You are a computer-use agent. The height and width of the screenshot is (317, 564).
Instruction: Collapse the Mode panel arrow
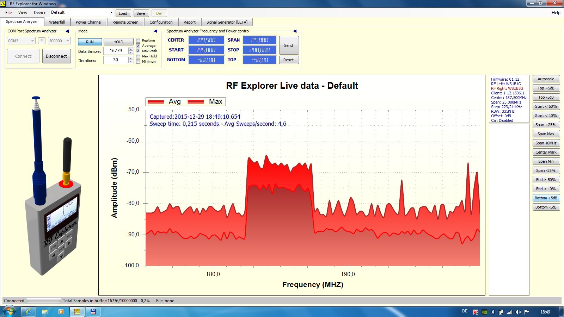coord(155,31)
